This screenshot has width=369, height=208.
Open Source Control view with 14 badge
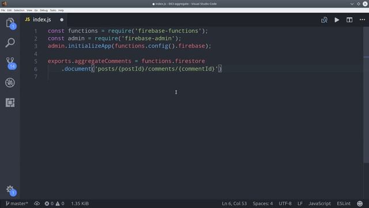click(x=10, y=63)
